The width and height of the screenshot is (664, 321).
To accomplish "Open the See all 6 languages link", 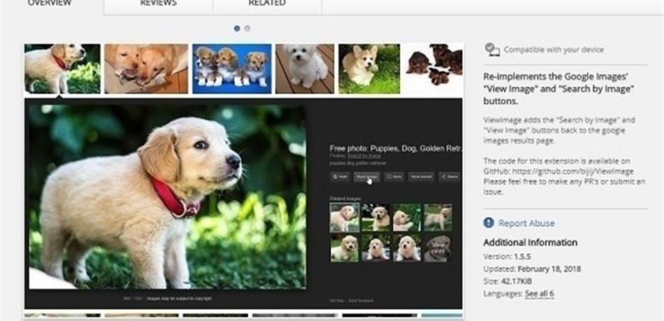I will [540, 294].
